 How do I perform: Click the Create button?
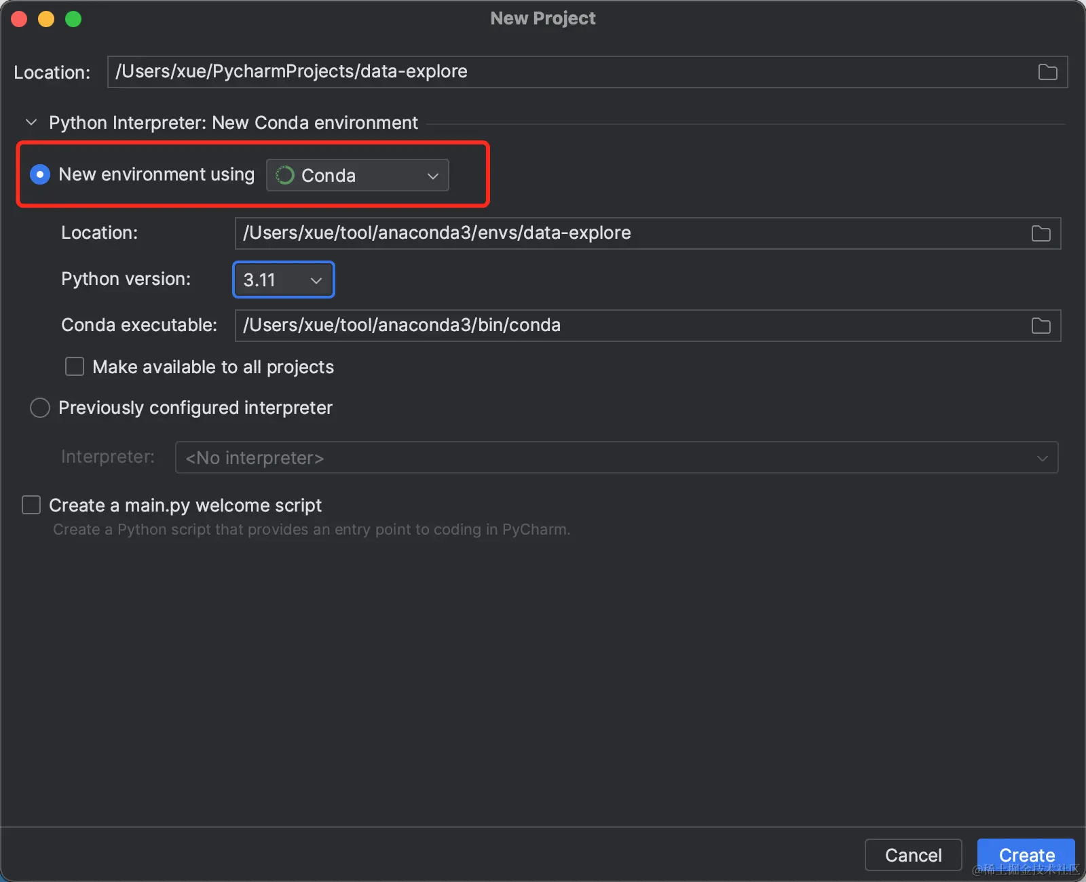(1026, 855)
